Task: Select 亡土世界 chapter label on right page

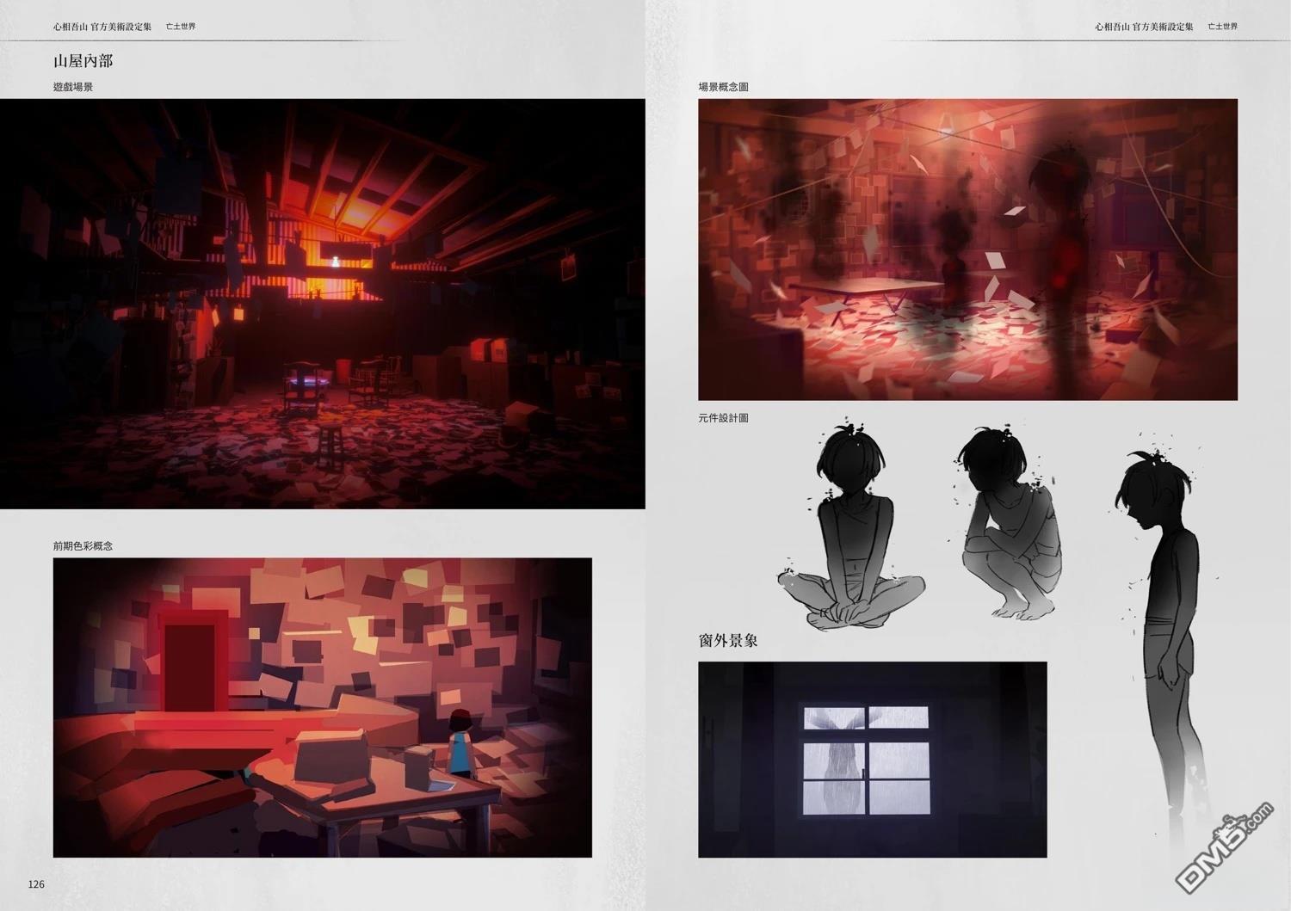Action: click(x=1223, y=27)
